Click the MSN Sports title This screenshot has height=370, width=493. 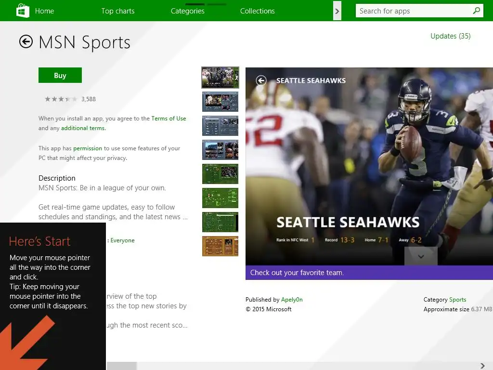84,42
